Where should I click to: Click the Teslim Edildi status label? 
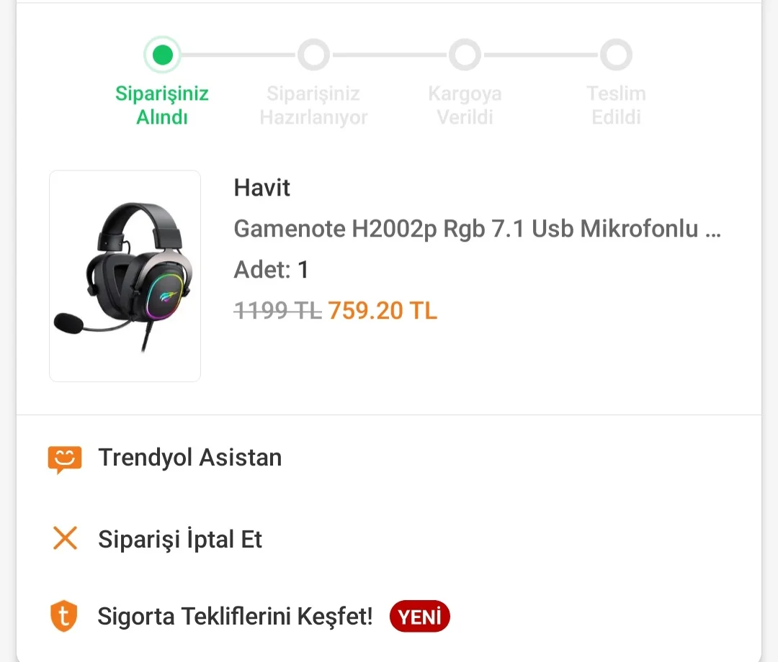[x=616, y=105]
